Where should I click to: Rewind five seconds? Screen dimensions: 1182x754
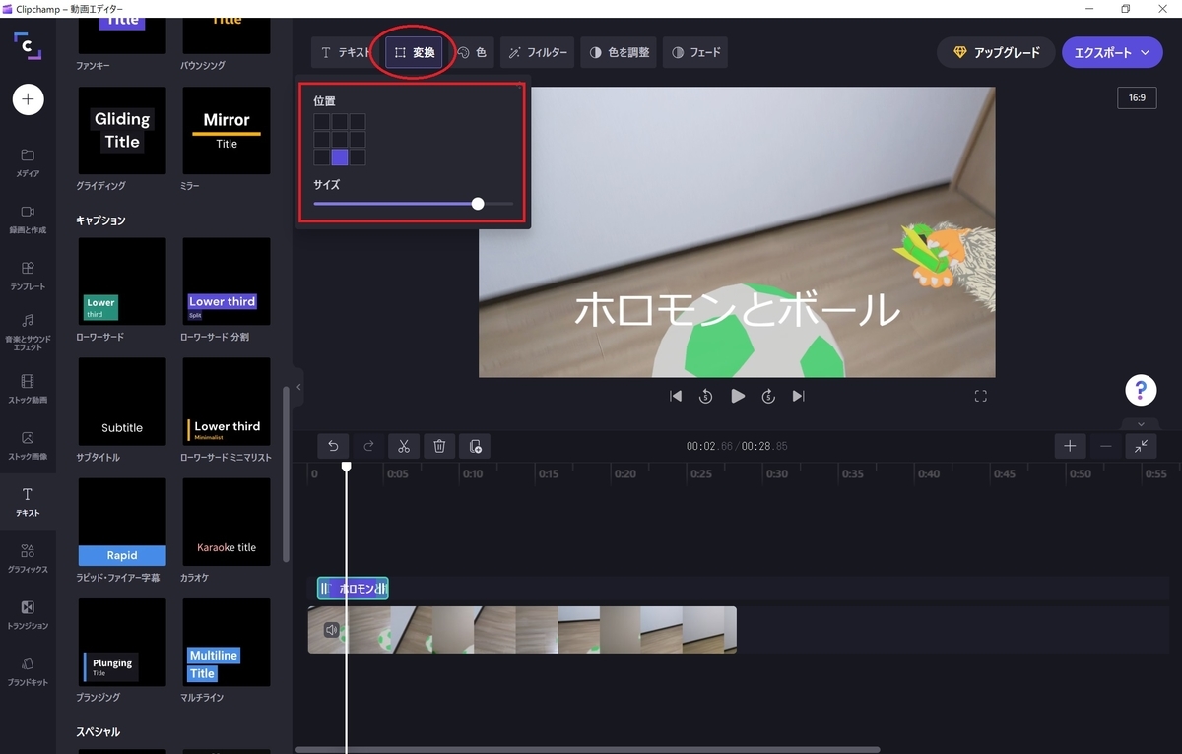pyautogui.click(x=706, y=396)
